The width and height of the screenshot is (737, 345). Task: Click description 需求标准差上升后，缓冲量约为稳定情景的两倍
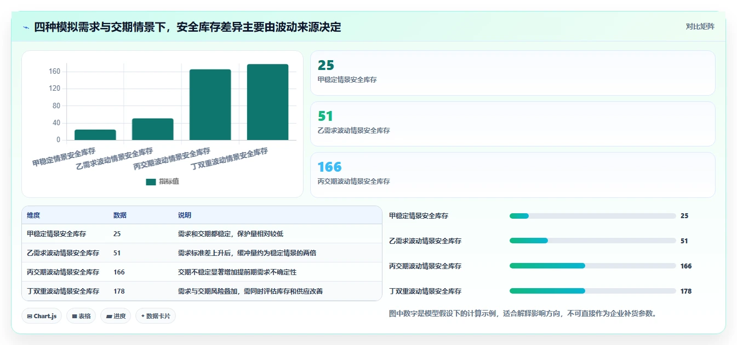coord(247,253)
